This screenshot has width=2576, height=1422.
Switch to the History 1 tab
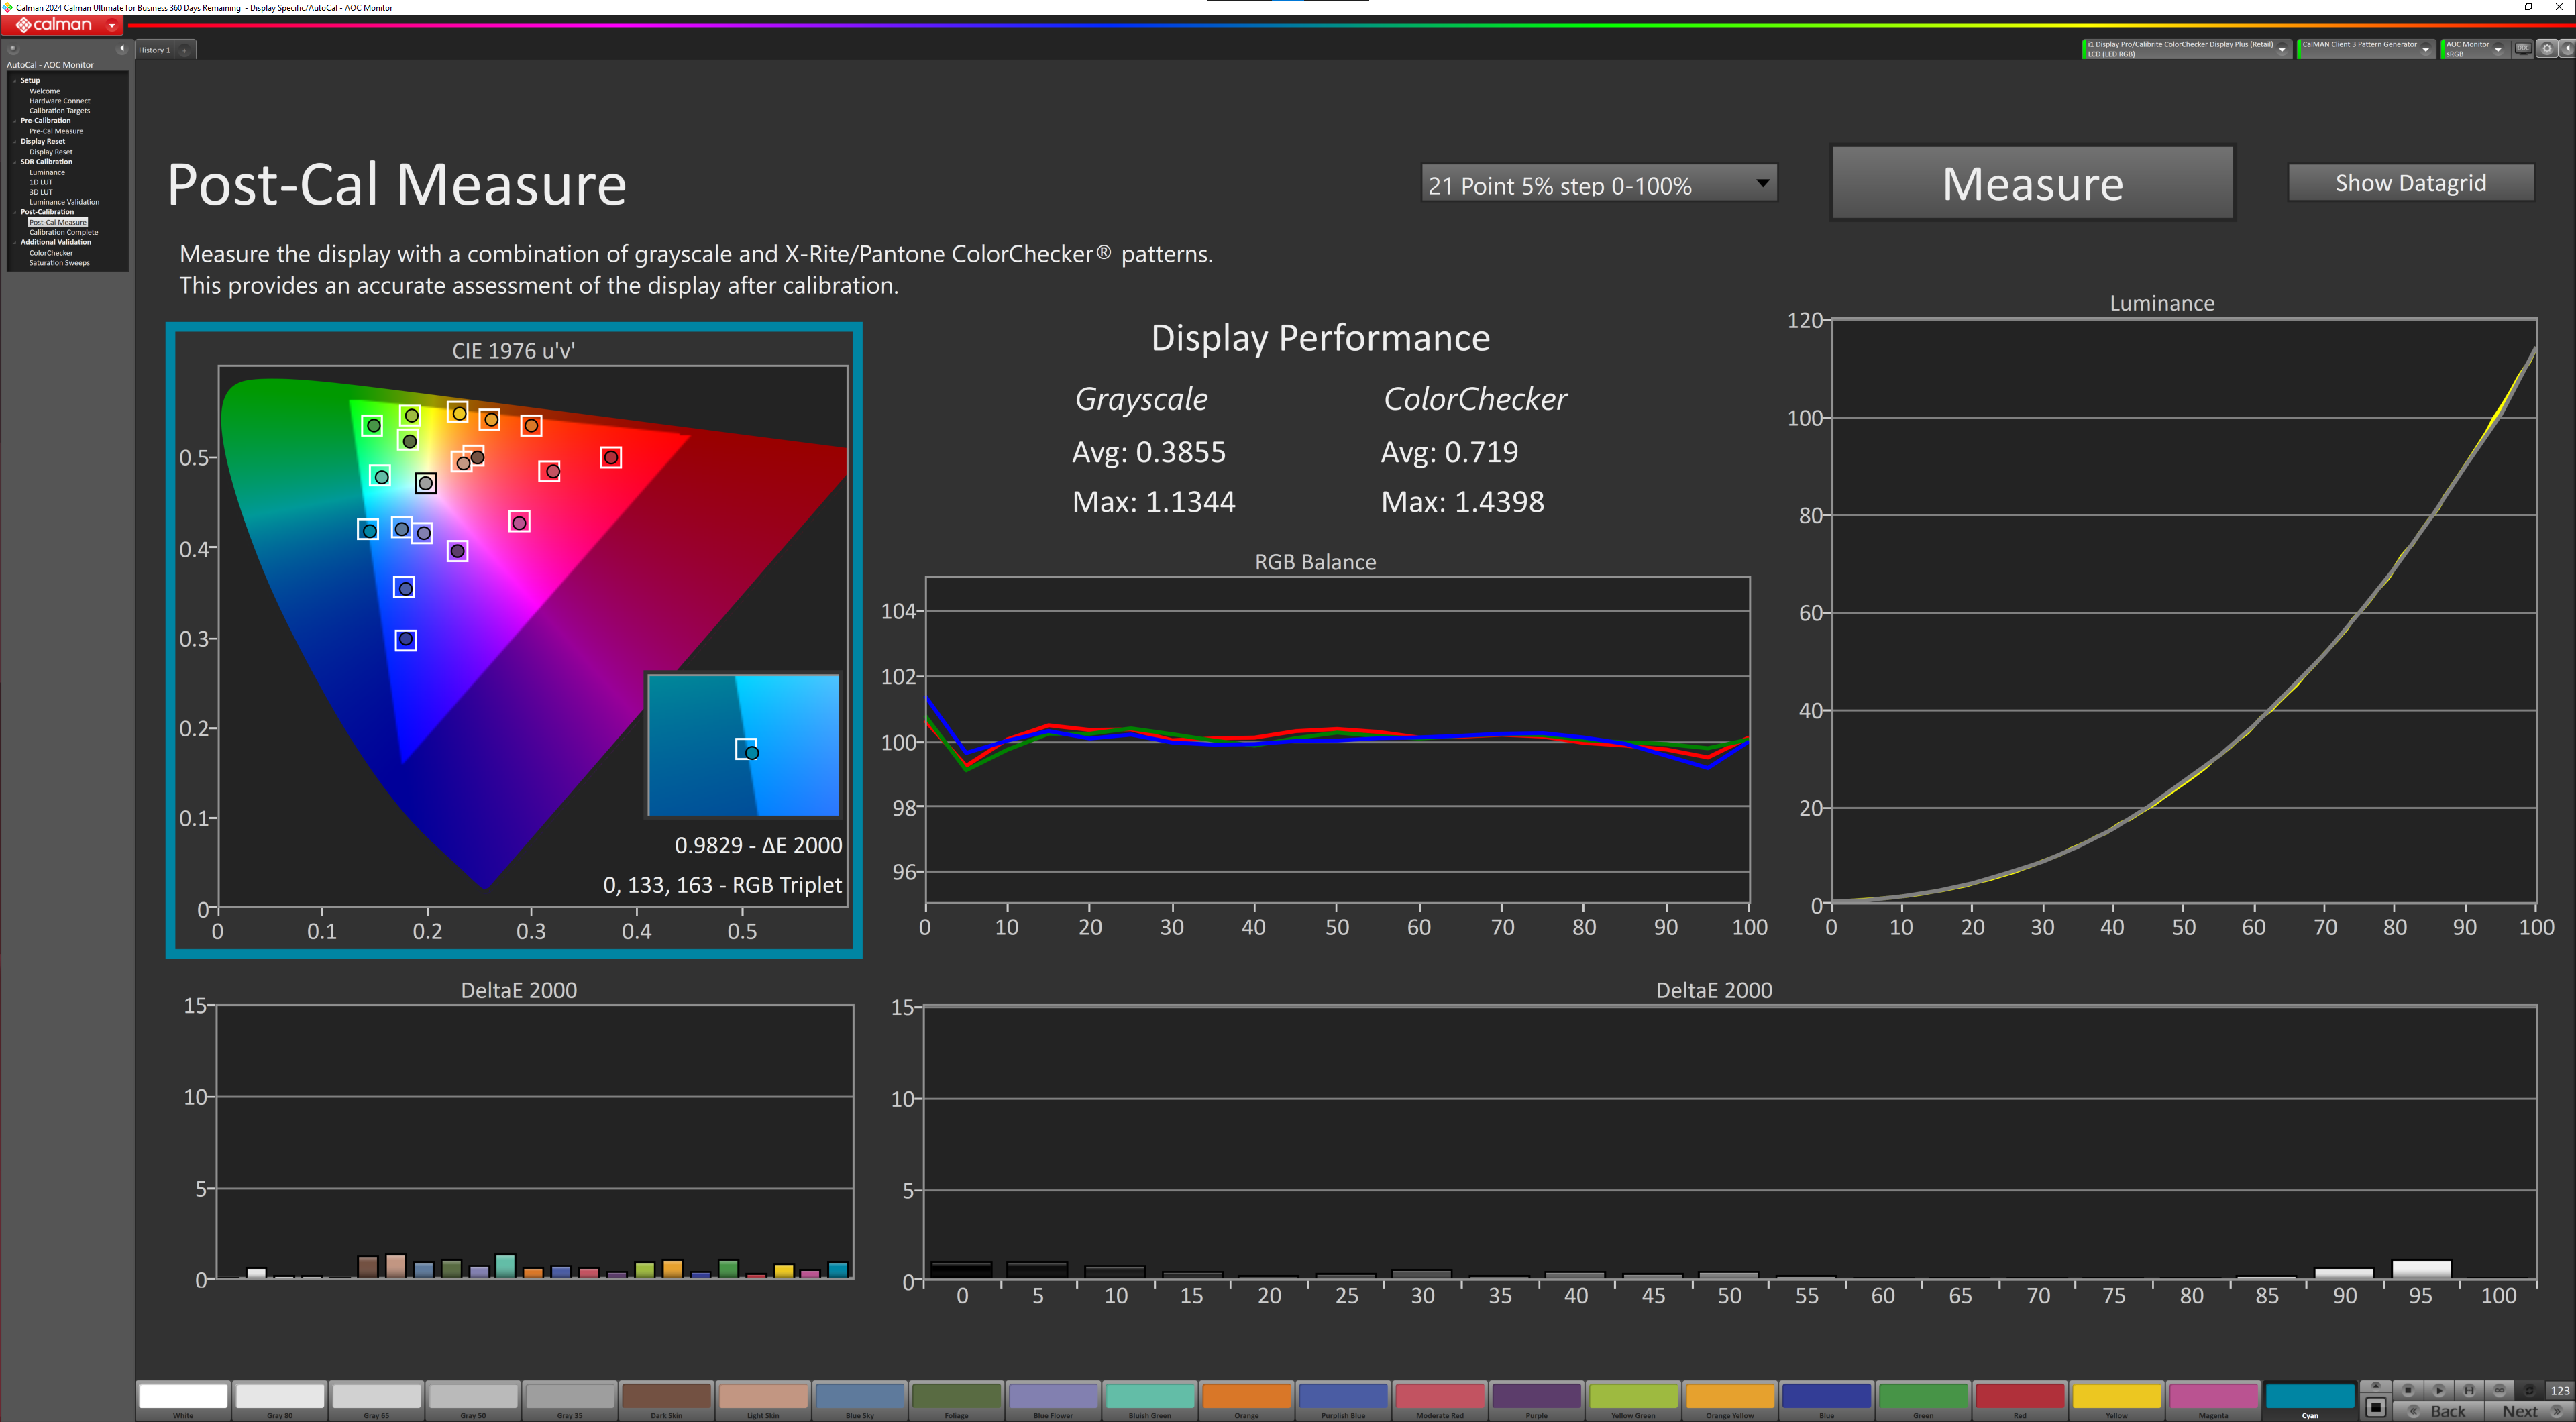coord(154,50)
